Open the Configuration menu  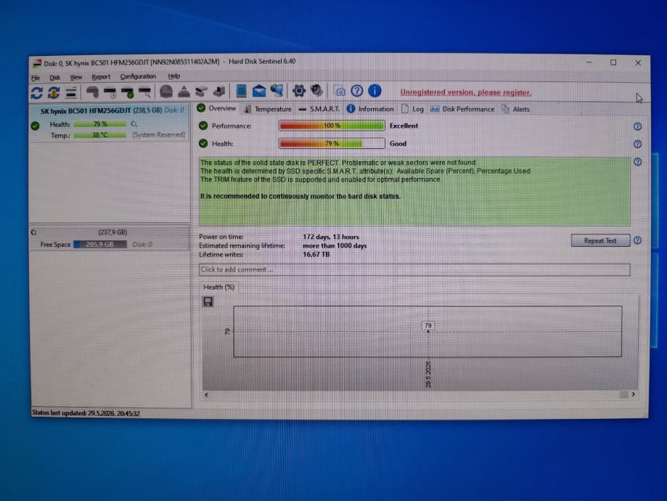(138, 77)
